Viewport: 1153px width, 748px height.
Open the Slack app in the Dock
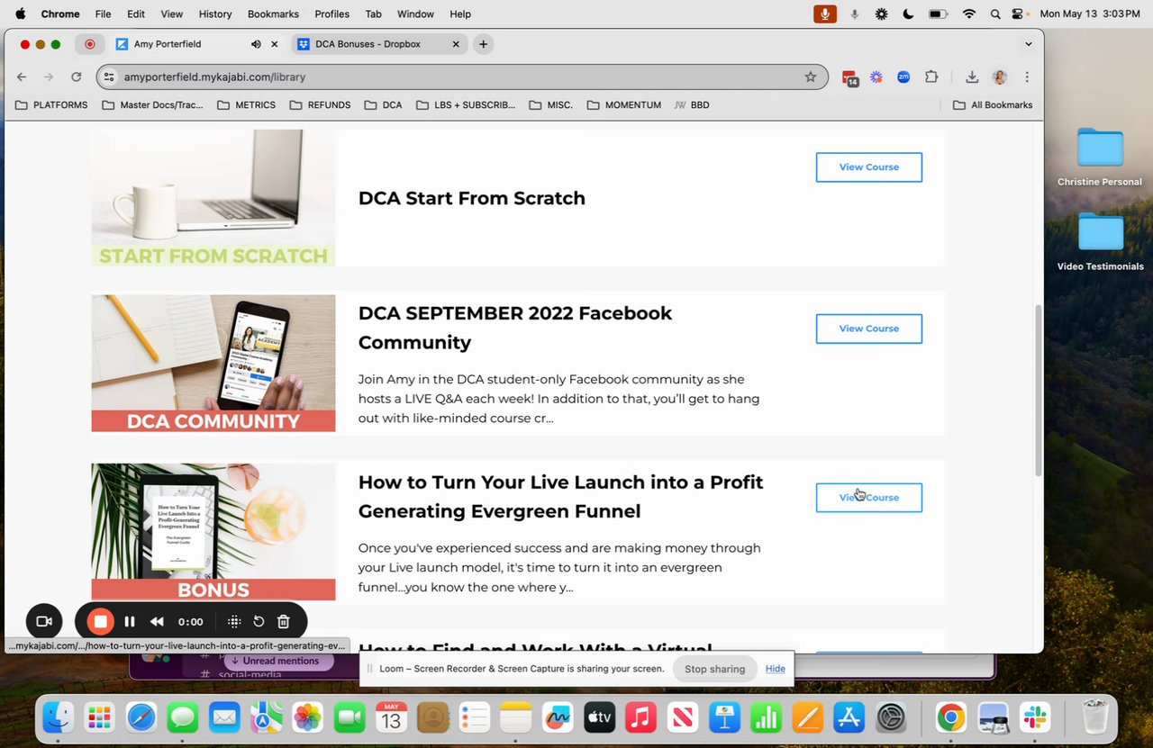click(1035, 717)
